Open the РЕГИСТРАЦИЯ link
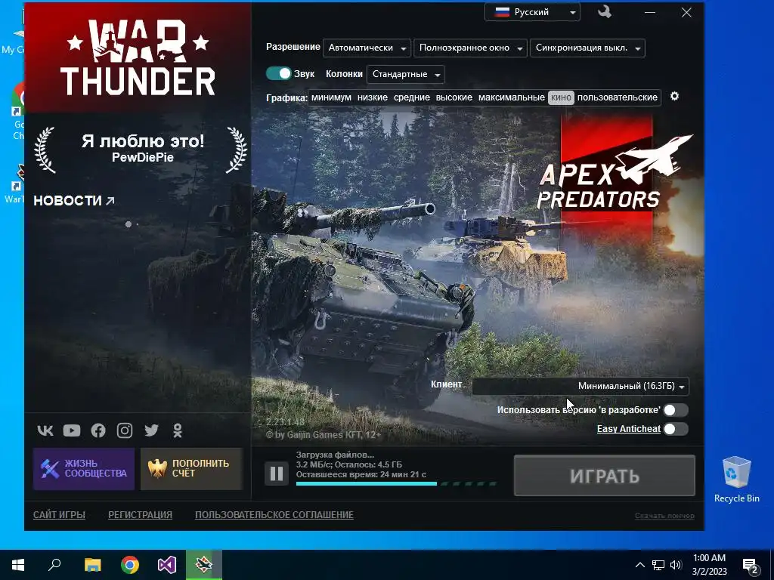The height and width of the screenshot is (580, 774). (x=140, y=515)
